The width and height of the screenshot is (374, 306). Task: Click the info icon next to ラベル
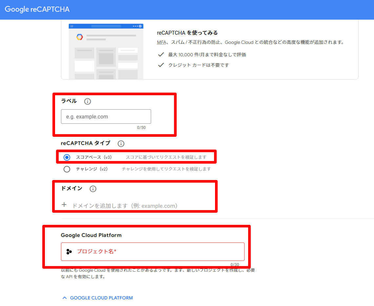tap(88, 101)
